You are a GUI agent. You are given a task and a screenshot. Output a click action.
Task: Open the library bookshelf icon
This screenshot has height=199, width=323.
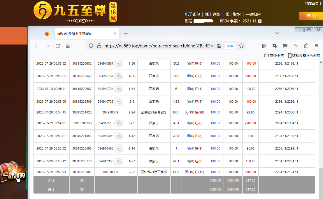coord(264,46)
